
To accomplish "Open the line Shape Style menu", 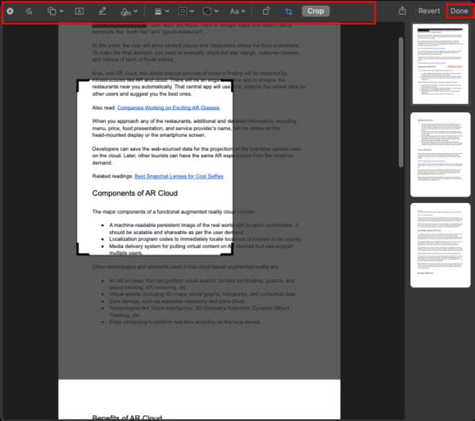I will (x=158, y=11).
